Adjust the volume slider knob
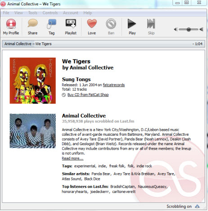The height and width of the screenshot is (211, 208). (189, 29)
